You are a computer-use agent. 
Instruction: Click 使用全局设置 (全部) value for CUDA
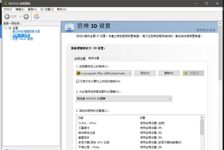pos(152,123)
